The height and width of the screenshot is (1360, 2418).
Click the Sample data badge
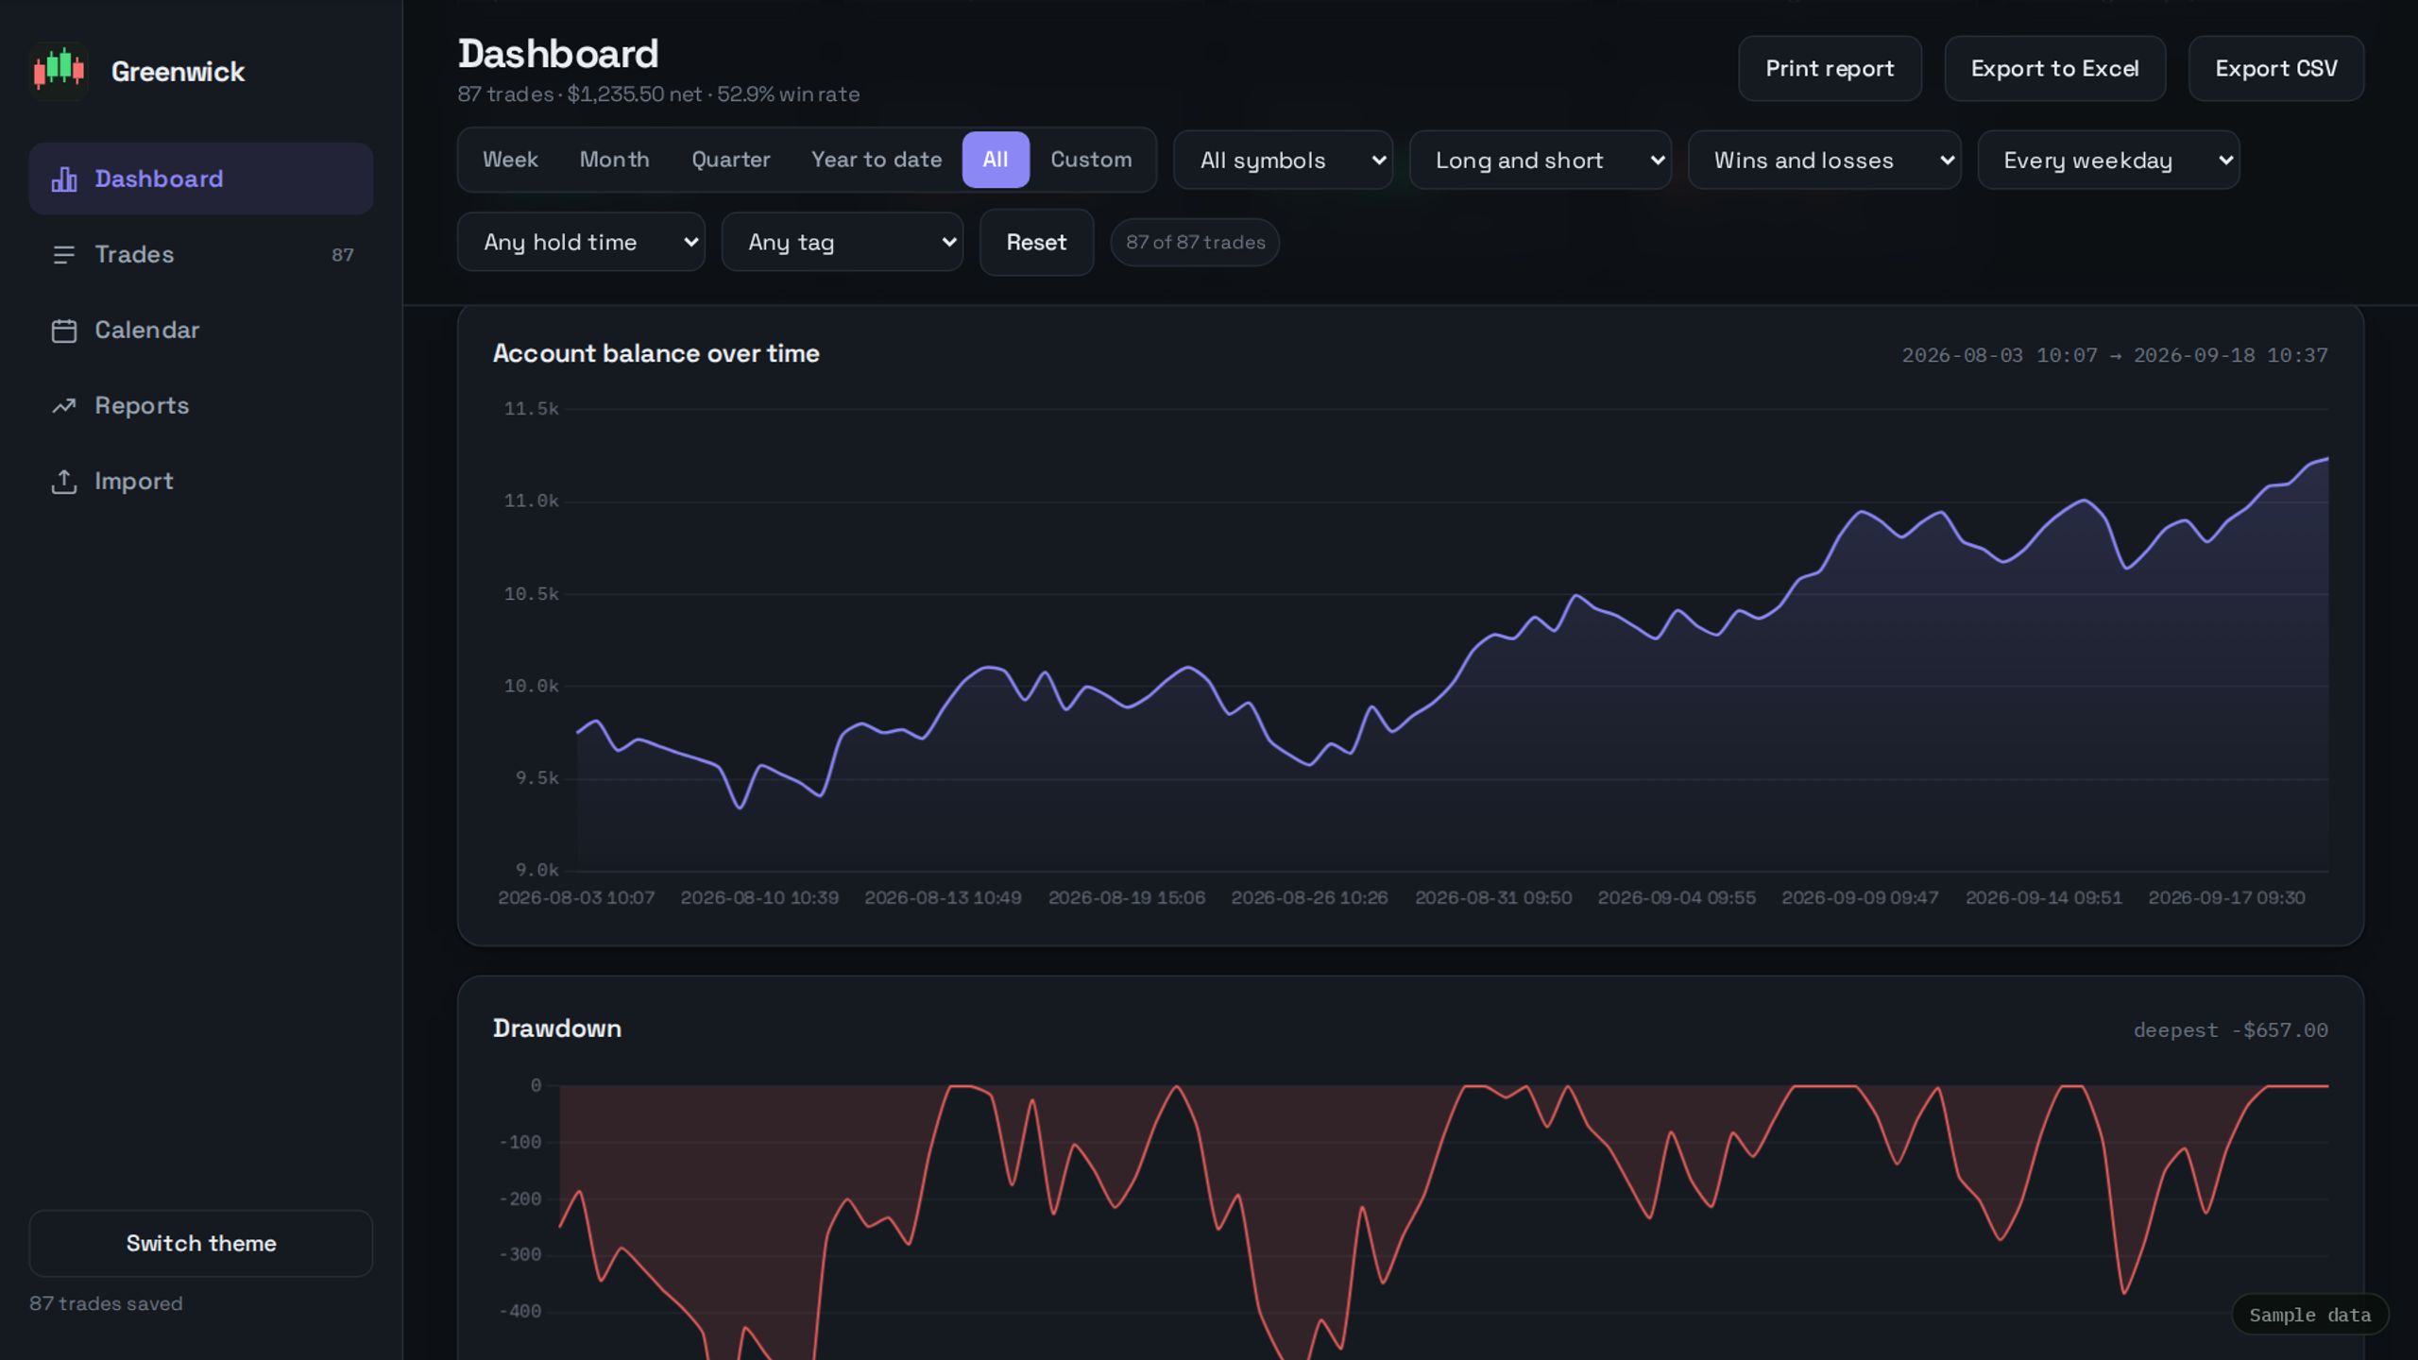[x=2309, y=1315]
